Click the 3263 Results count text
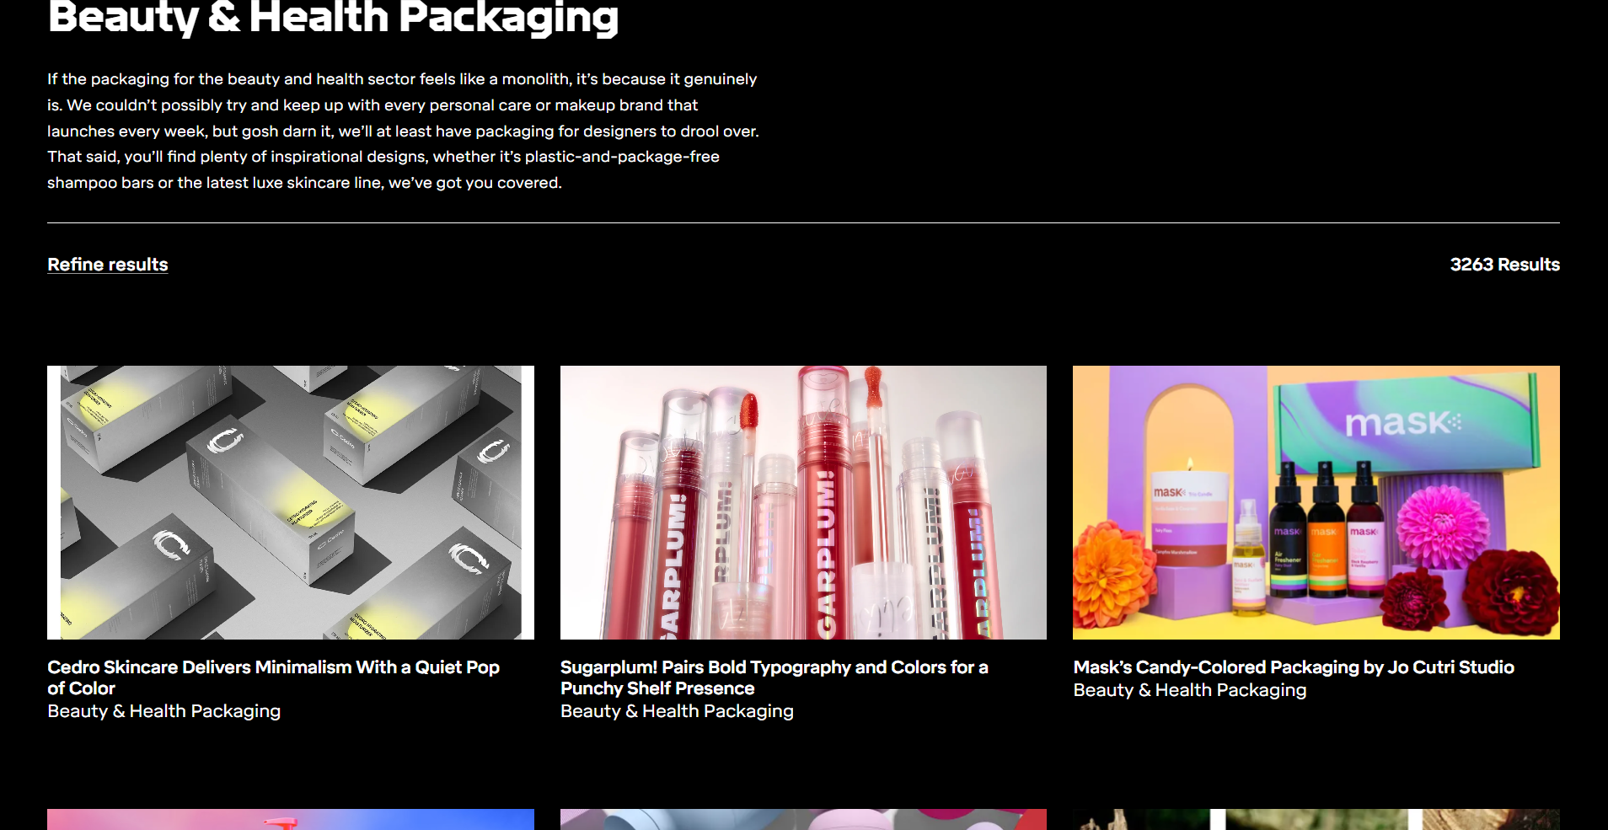1608x830 pixels. pos(1504,265)
